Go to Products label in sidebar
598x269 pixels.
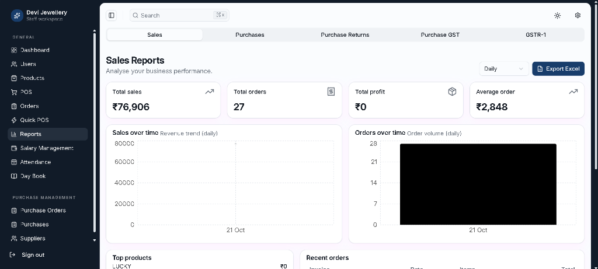[x=33, y=78]
